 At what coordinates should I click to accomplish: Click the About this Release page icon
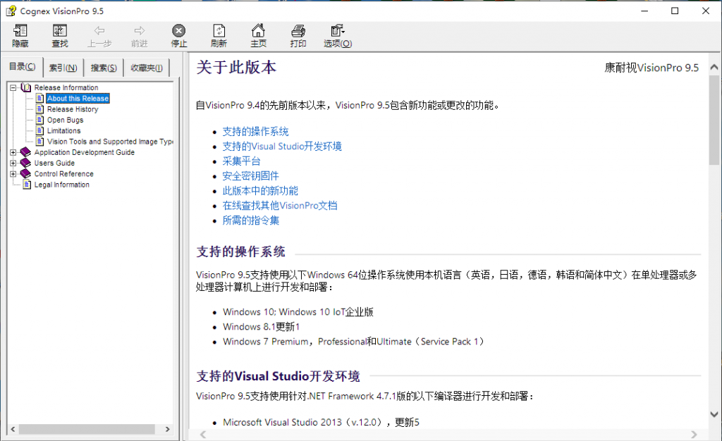pos(40,98)
